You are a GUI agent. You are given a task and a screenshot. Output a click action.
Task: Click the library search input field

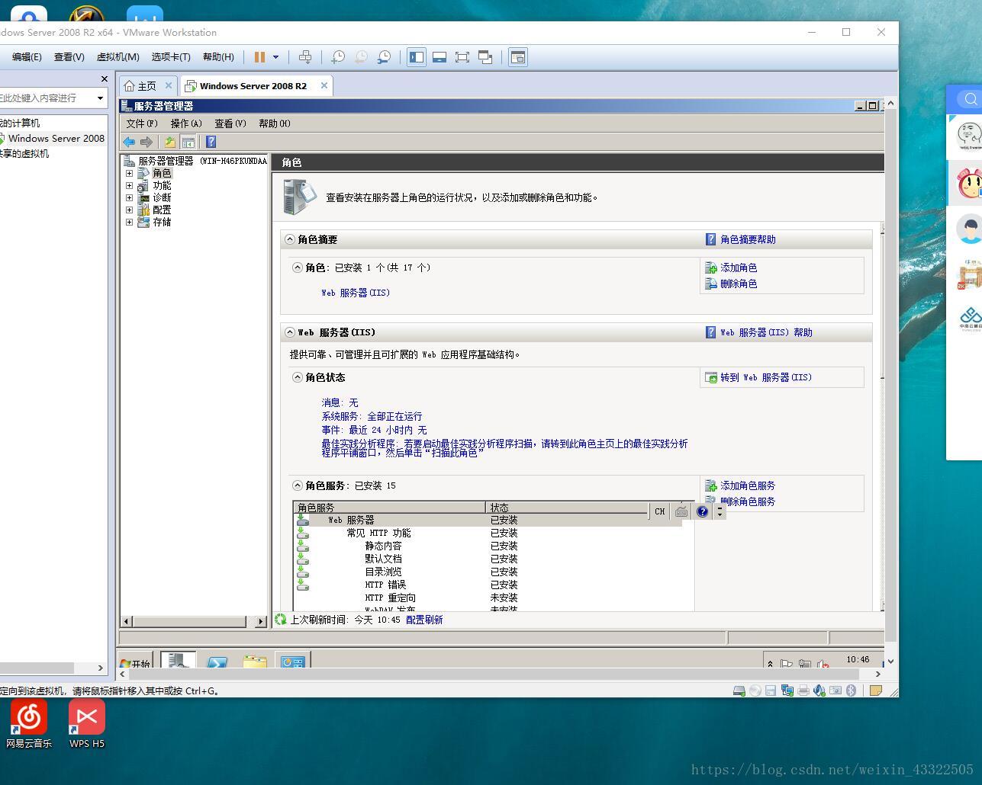(x=46, y=98)
